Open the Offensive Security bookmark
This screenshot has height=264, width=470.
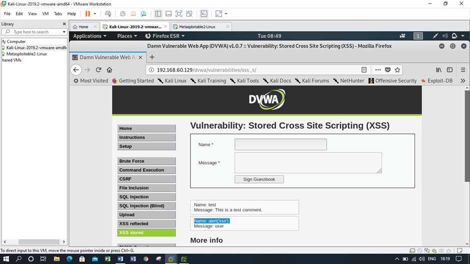[x=392, y=81]
